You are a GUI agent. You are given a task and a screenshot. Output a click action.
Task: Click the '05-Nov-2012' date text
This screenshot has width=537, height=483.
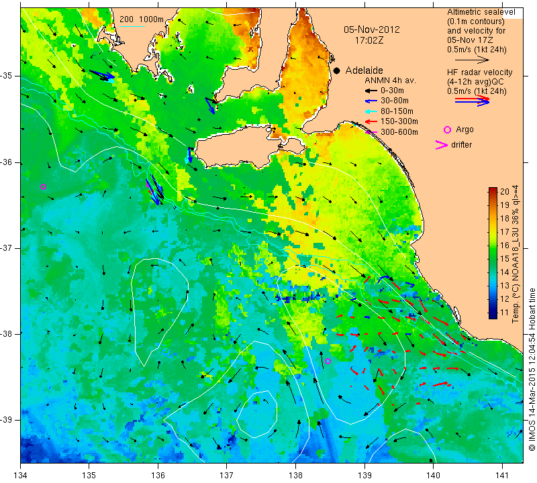click(x=372, y=30)
